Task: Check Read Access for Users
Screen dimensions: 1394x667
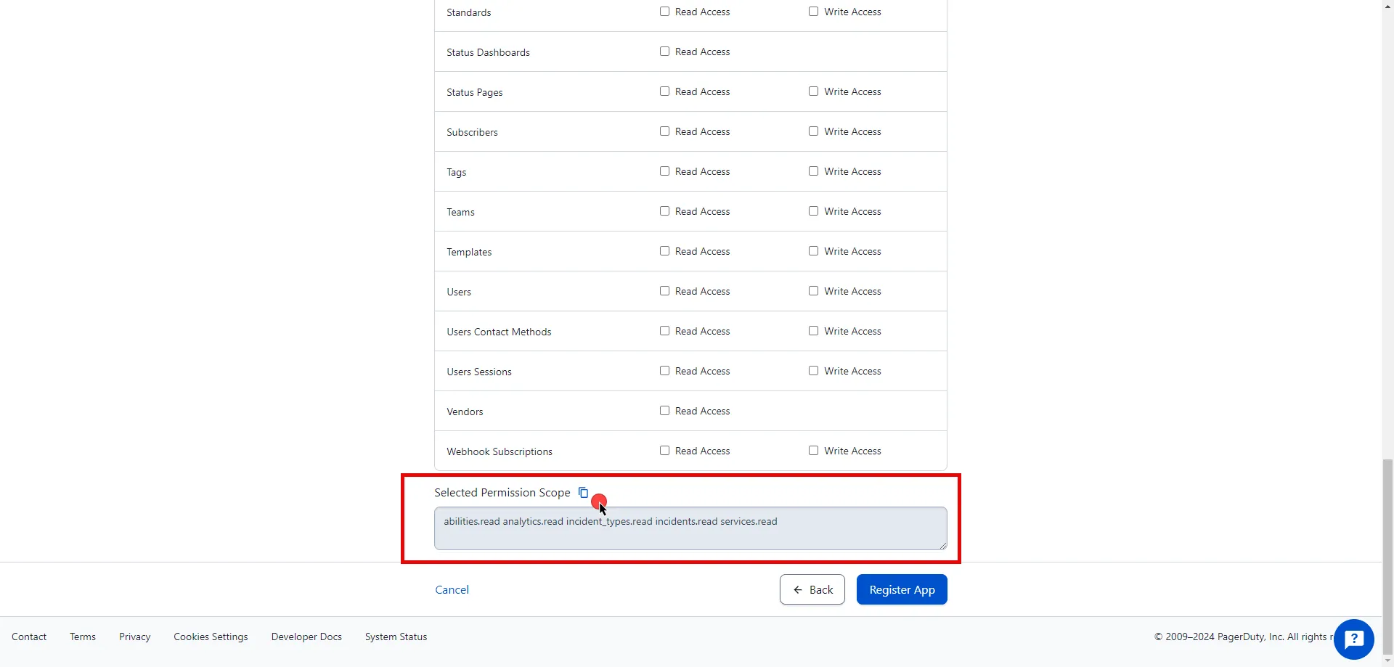Action: pyautogui.click(x=664, y=290)
